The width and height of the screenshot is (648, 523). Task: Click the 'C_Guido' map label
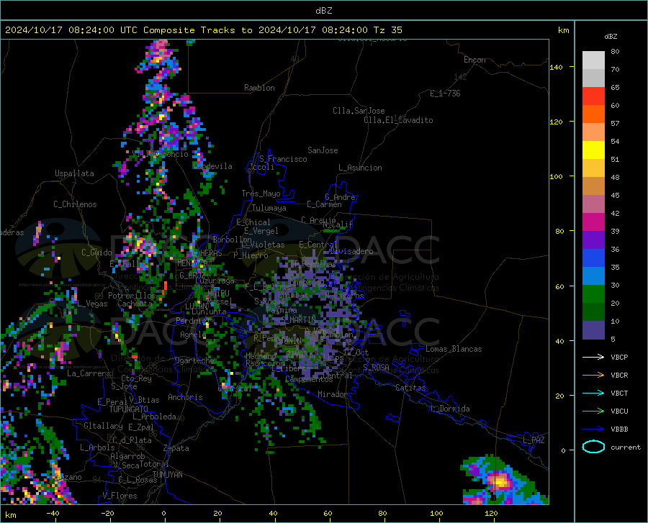96,253
